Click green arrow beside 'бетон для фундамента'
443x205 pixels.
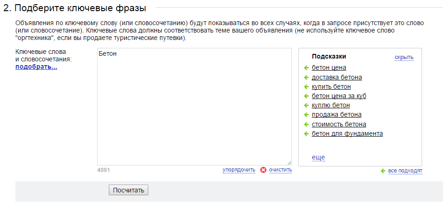click(306, 133)
